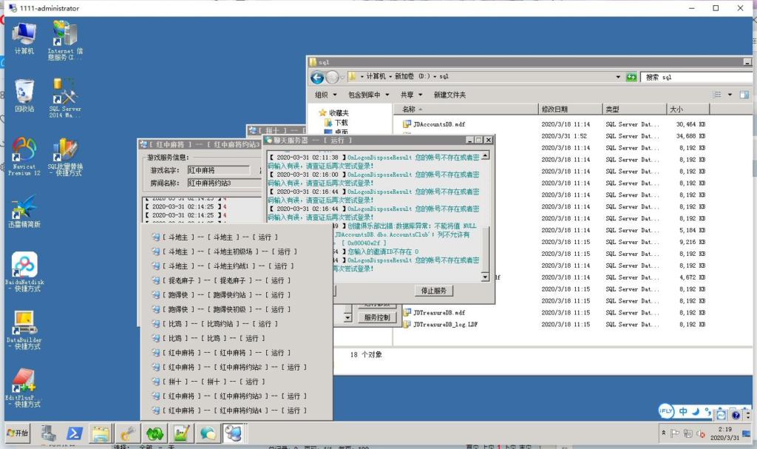The height and width of the screenshot is (449, 757).
Task: Expand the 组织 dropdown in Explorer
Action: [325, 95]
